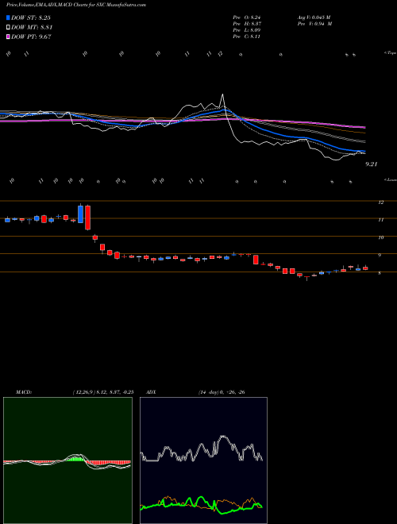
Task: Click the 'Pre C: 8.11' value
Action: tap(247, 37)
